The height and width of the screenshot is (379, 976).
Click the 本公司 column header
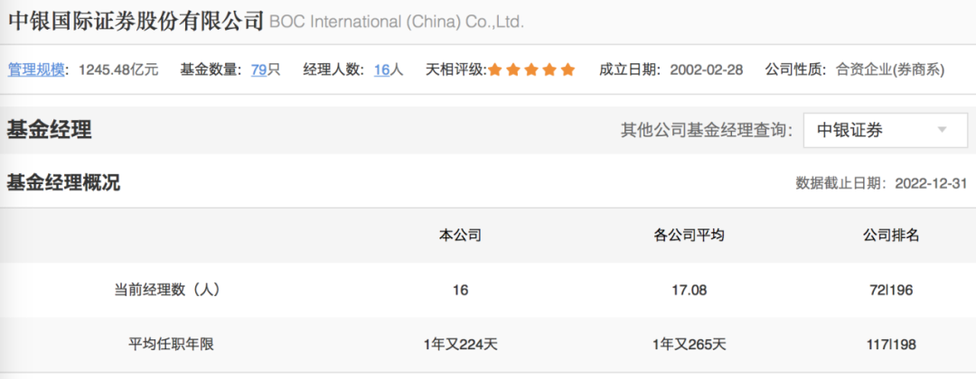point(460,236)
